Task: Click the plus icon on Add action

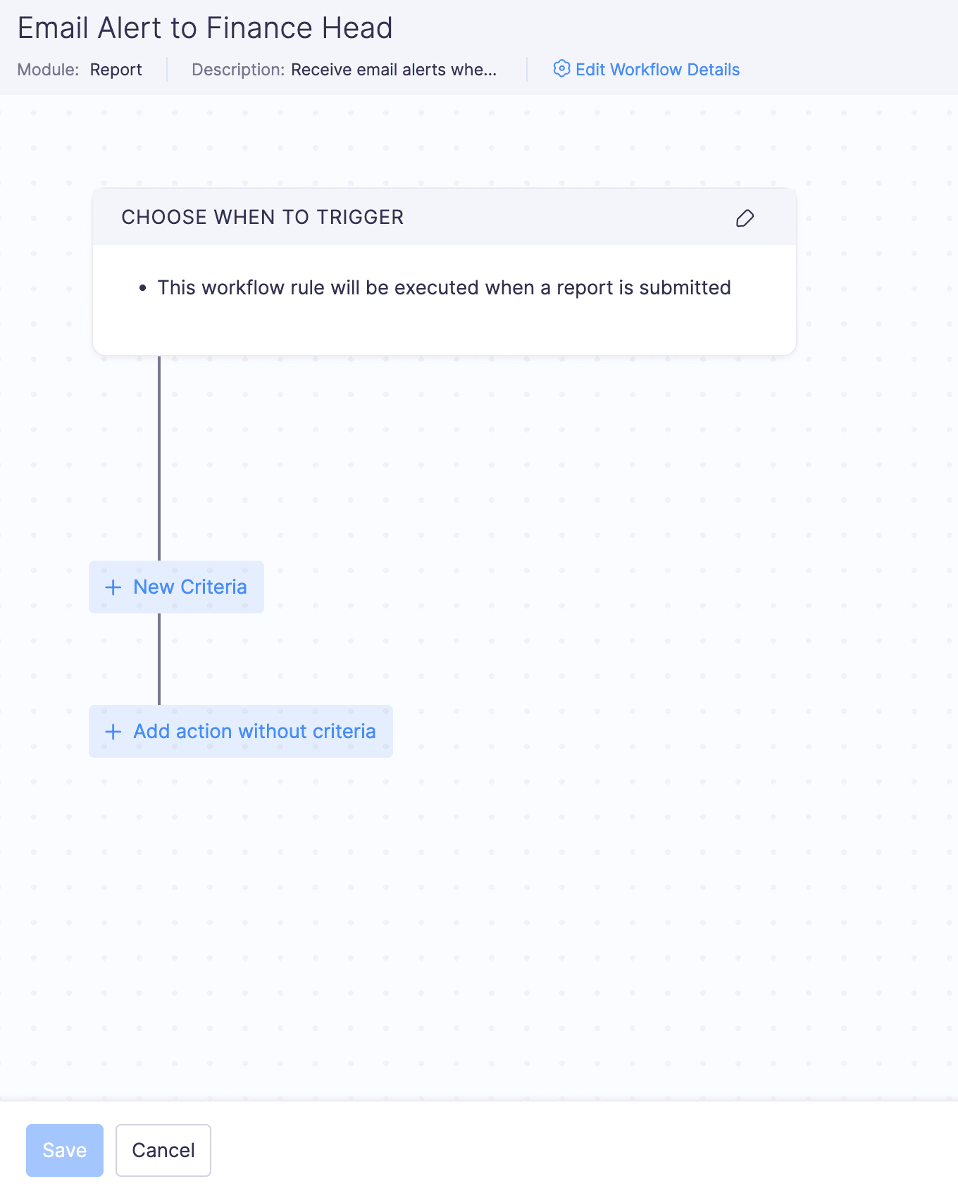Action: point(113,732)
